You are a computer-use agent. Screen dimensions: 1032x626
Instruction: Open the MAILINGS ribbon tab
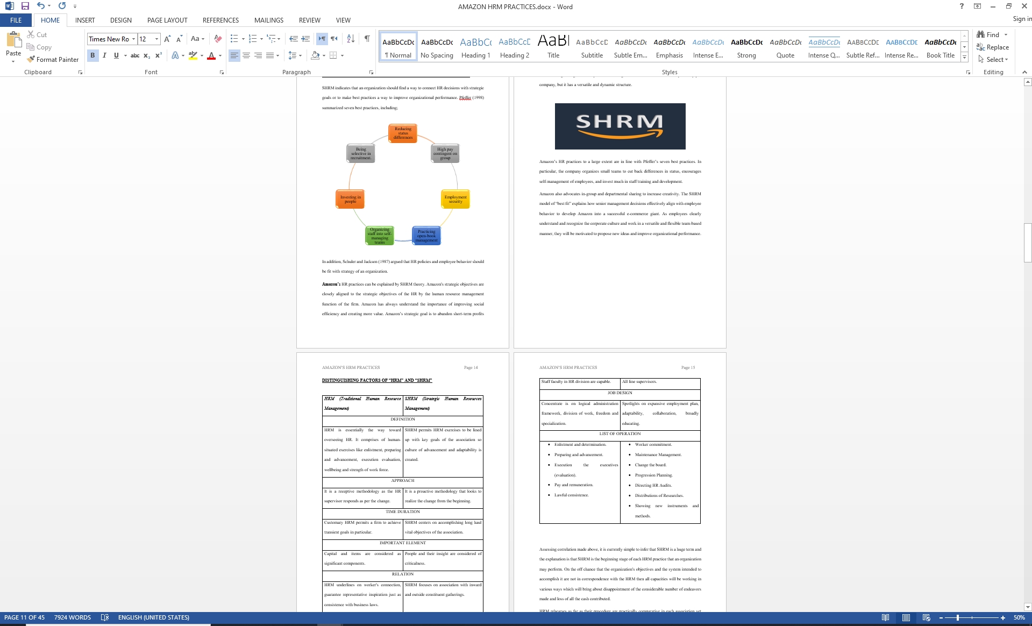(x=268, y=20)
